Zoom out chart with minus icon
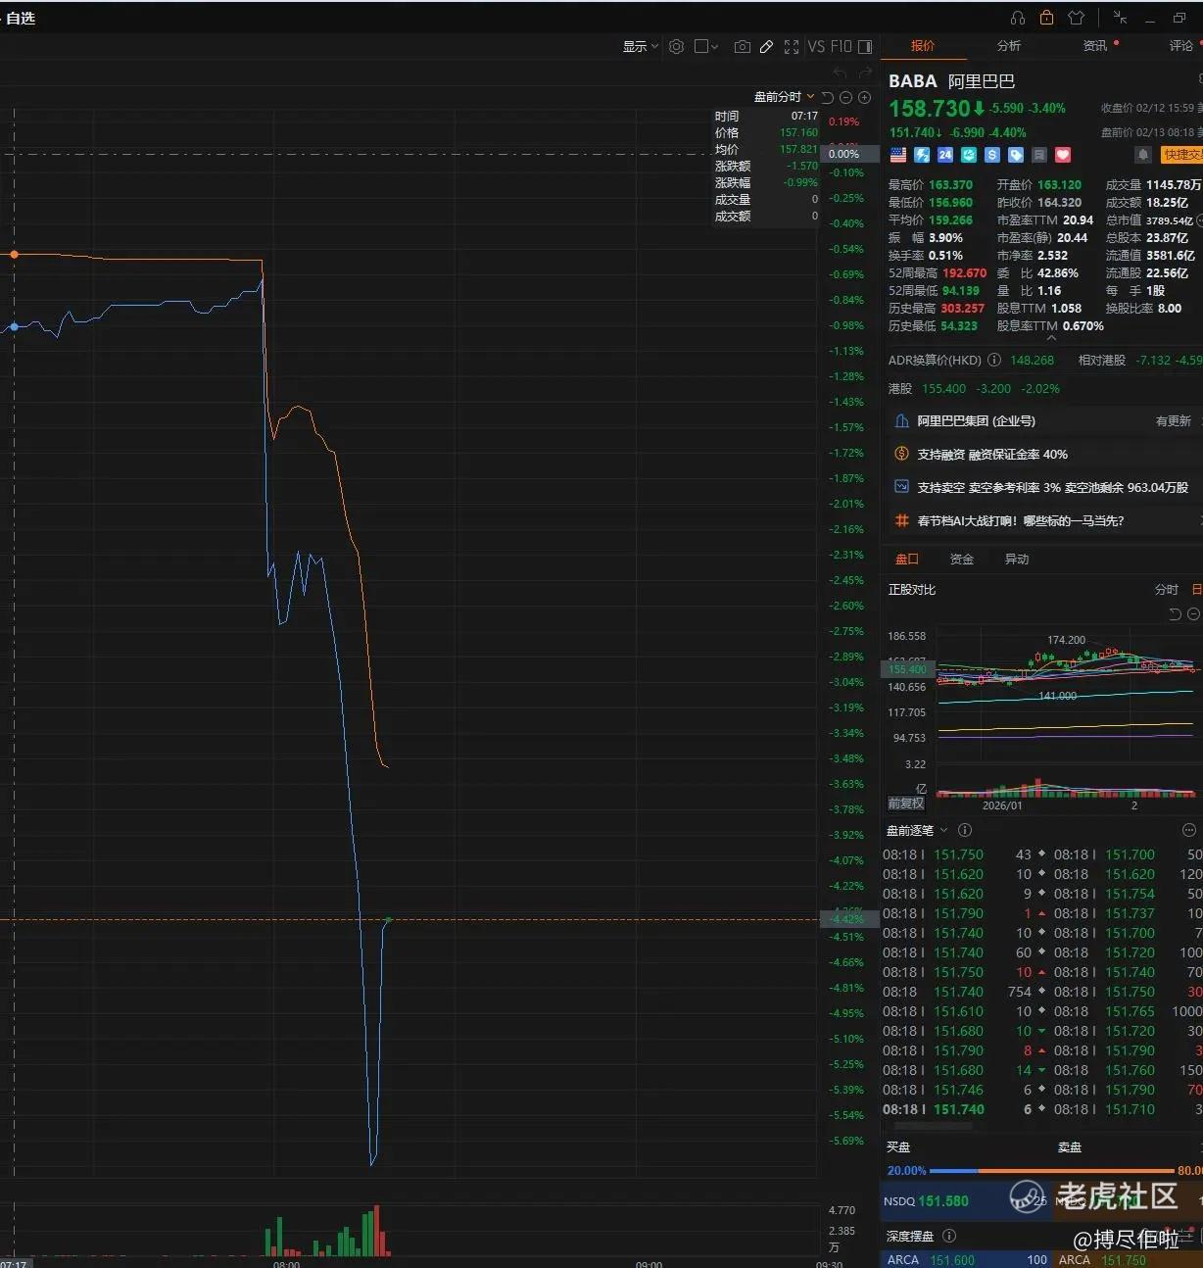Screen dimensions: 1203x1268 845,97
